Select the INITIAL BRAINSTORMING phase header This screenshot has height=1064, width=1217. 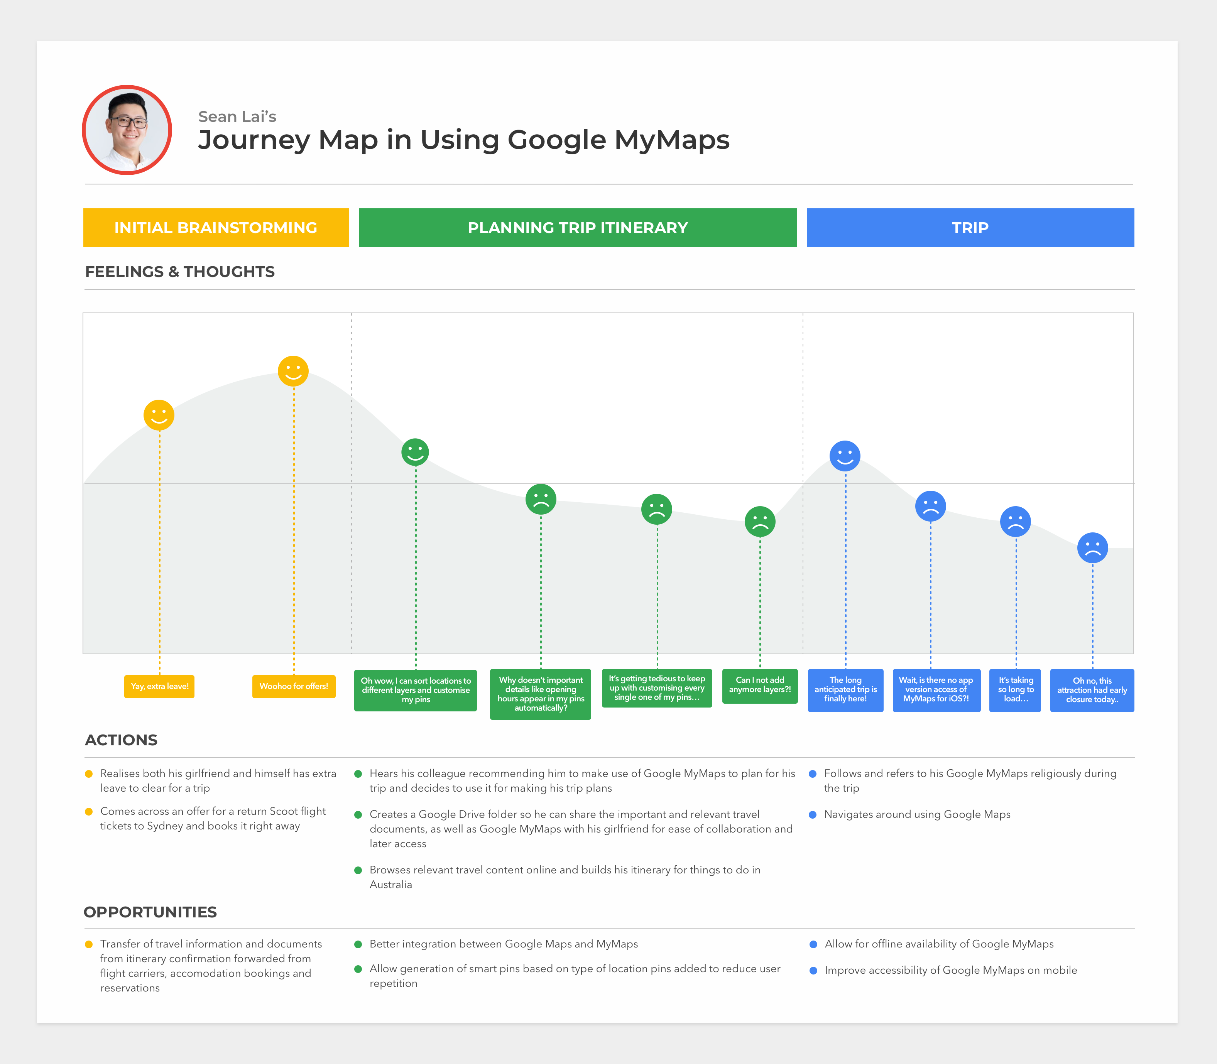[x=216, y=227]
